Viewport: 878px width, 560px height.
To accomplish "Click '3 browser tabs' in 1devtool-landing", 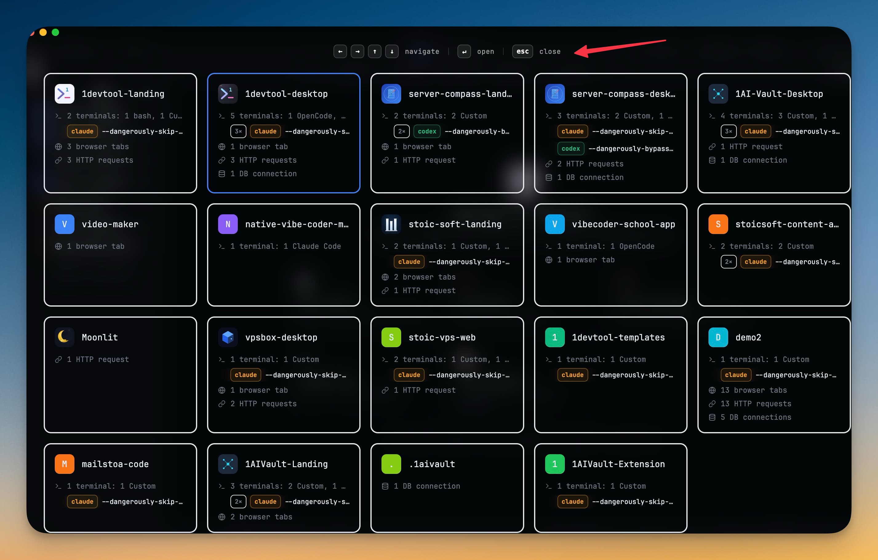I will tap(98, 147).
